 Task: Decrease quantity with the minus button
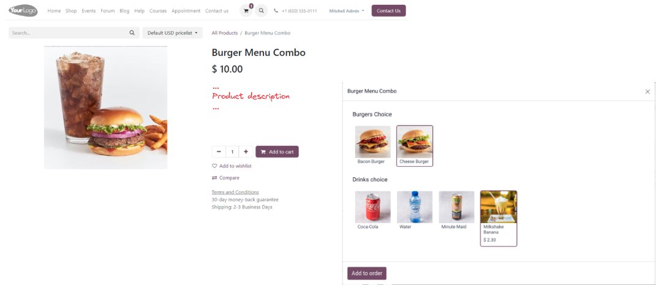pyautogui.click(x=219, y=152)
